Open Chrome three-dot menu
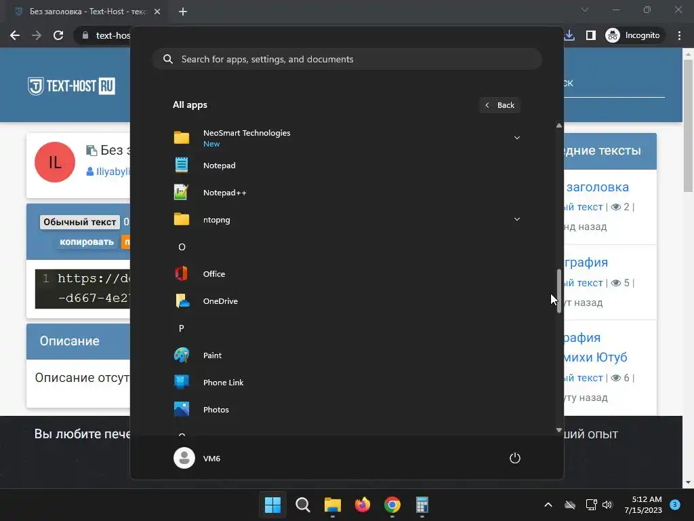Image resolution: width=694 pixels, height=521 pixels. (679, 35)
